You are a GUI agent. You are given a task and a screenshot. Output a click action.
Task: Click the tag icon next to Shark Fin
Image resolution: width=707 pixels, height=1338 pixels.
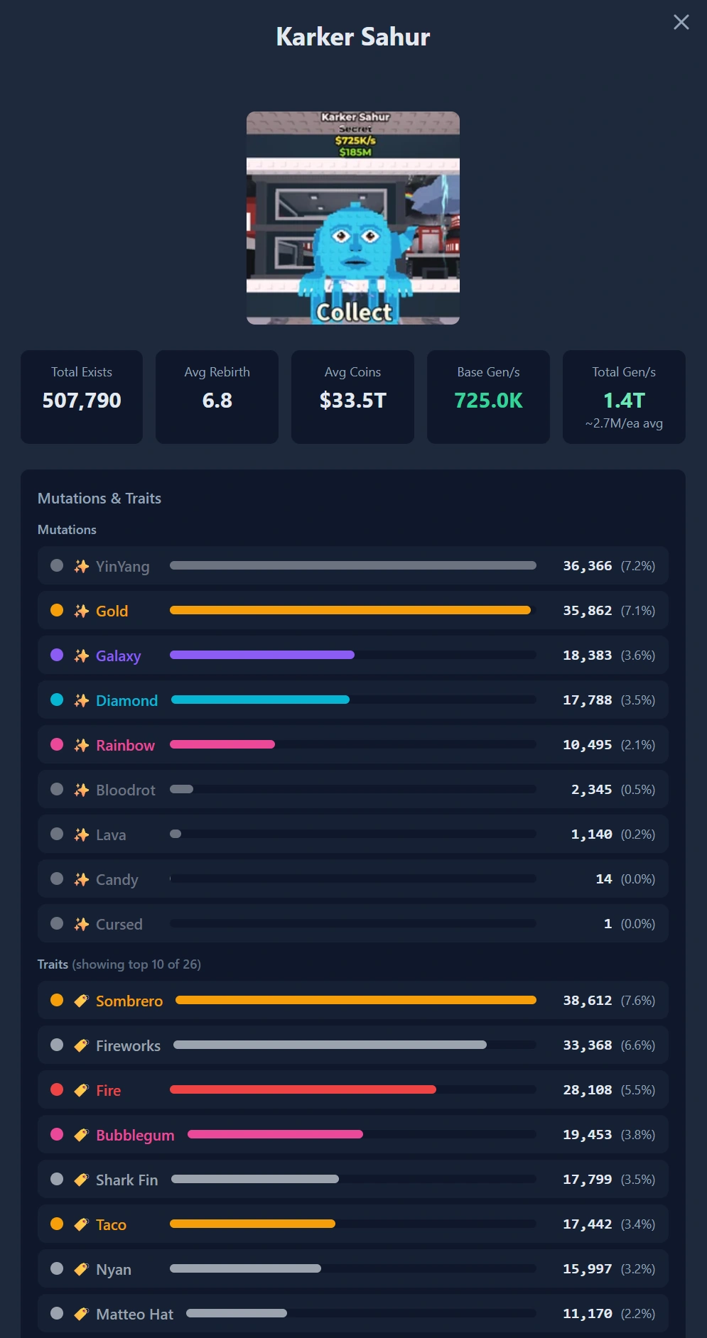[82, 1180]
